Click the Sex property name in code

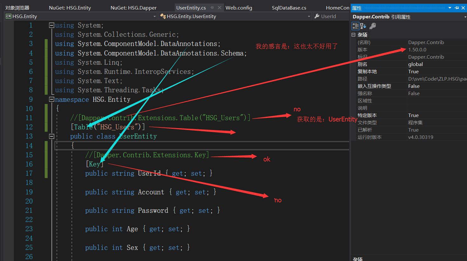[x=132, y=248]
